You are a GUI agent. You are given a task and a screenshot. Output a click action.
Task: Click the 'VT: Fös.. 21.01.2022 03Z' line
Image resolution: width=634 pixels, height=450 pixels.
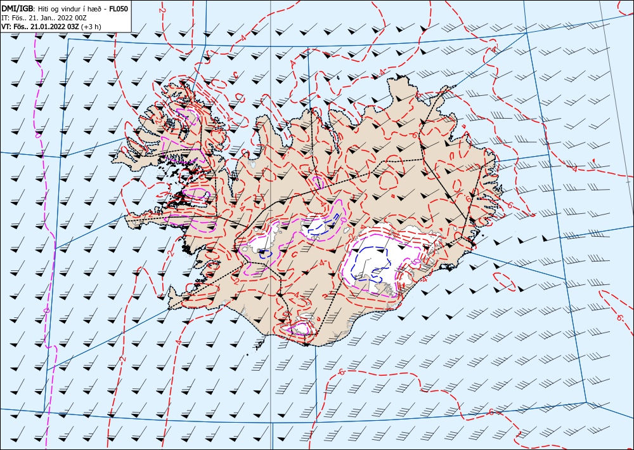tap(41, 26)
